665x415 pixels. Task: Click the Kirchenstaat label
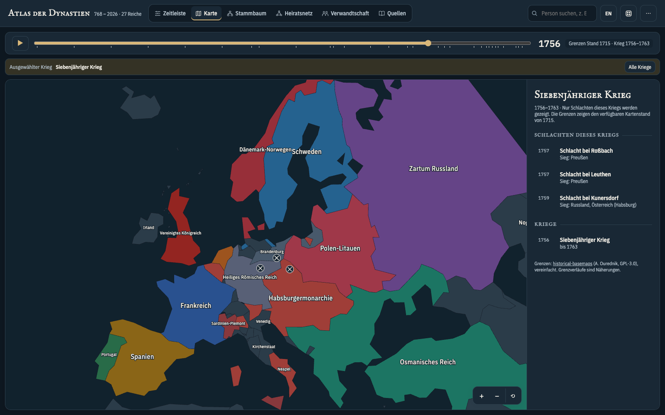(x=264, y=347)
